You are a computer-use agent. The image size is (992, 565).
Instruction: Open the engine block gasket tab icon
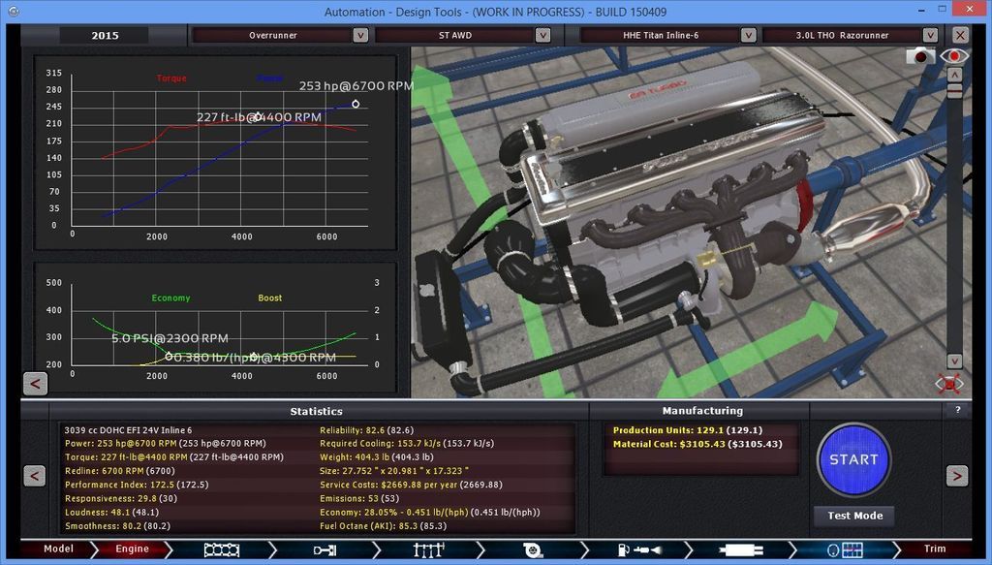point(222,549)
